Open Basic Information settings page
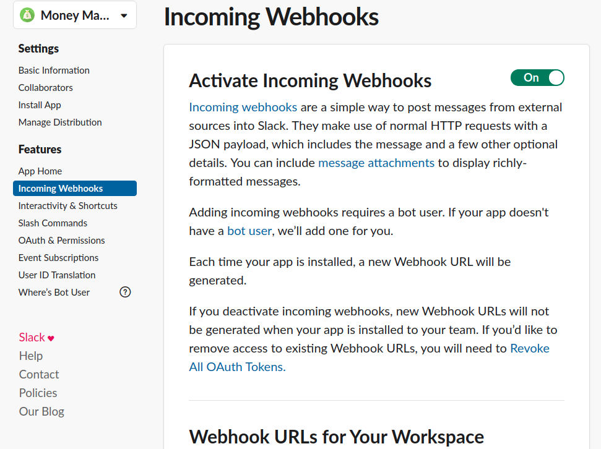Viewport: 601px width, 449px height. tap(54, 71)
